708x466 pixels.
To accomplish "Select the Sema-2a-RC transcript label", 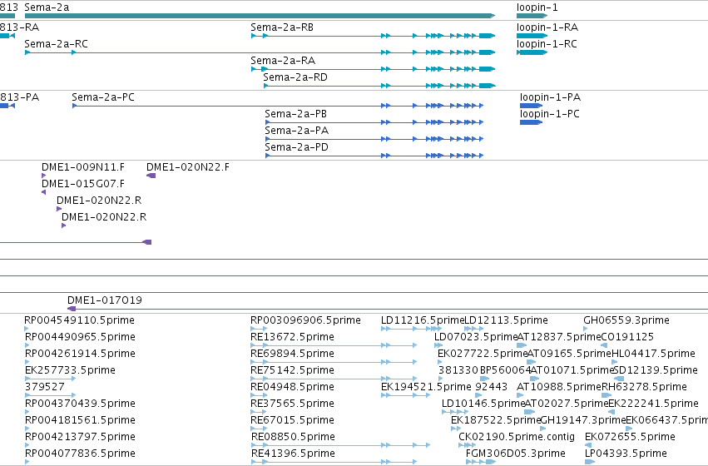I will tap(56, 44).
